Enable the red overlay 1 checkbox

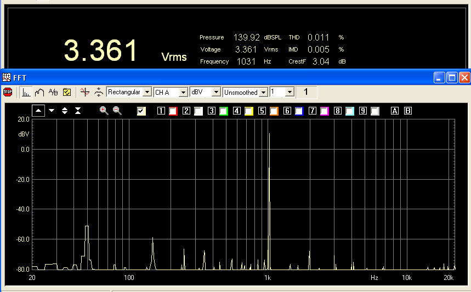(173, 111)
